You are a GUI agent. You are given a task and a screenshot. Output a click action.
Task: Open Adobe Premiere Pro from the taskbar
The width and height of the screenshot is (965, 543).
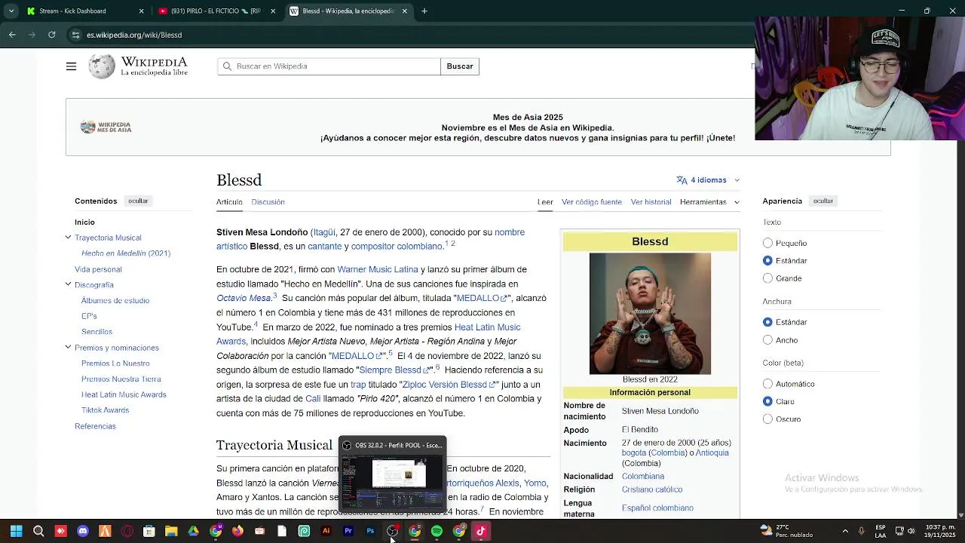348,531
